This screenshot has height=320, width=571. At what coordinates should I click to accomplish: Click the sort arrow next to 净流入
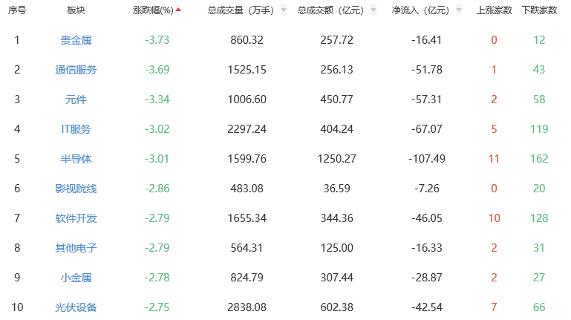pos(459,10)
